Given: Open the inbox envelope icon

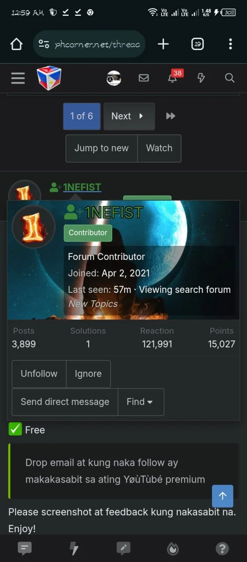Looking at the screenshot, I should [x=143, y=78].
